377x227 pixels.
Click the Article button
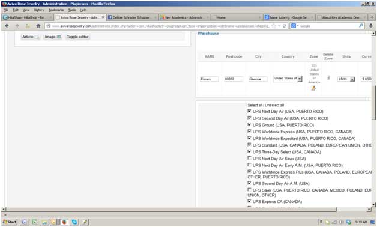click(30, 37)
